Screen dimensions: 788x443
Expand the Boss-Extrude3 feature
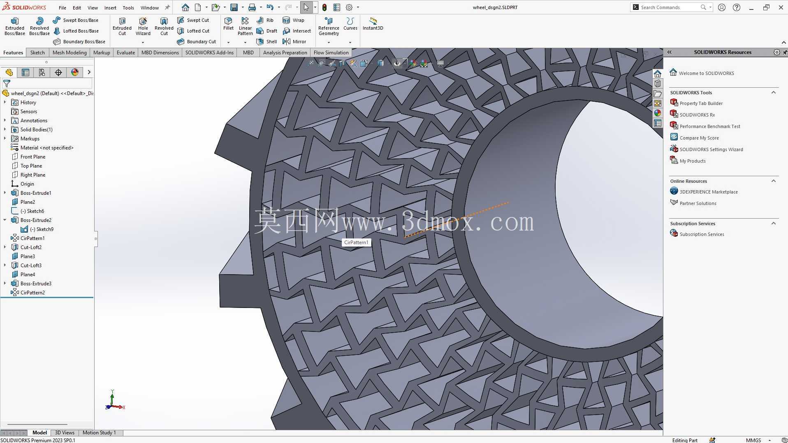(5, 284)
